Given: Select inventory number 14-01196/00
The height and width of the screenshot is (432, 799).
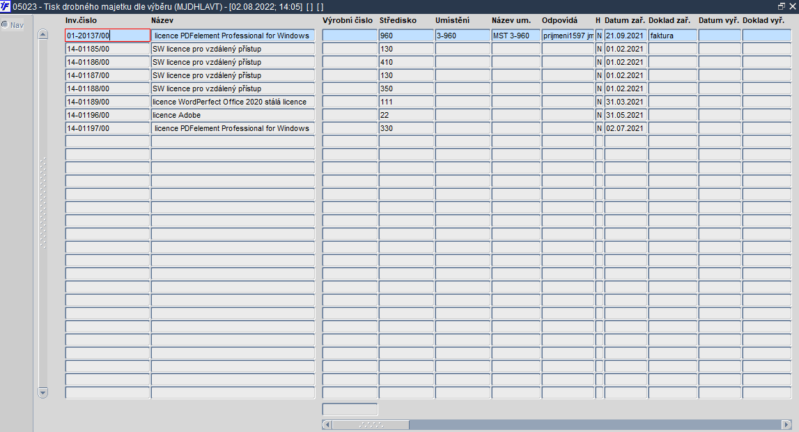Looking at the screenshot, I should pos(107,115).
